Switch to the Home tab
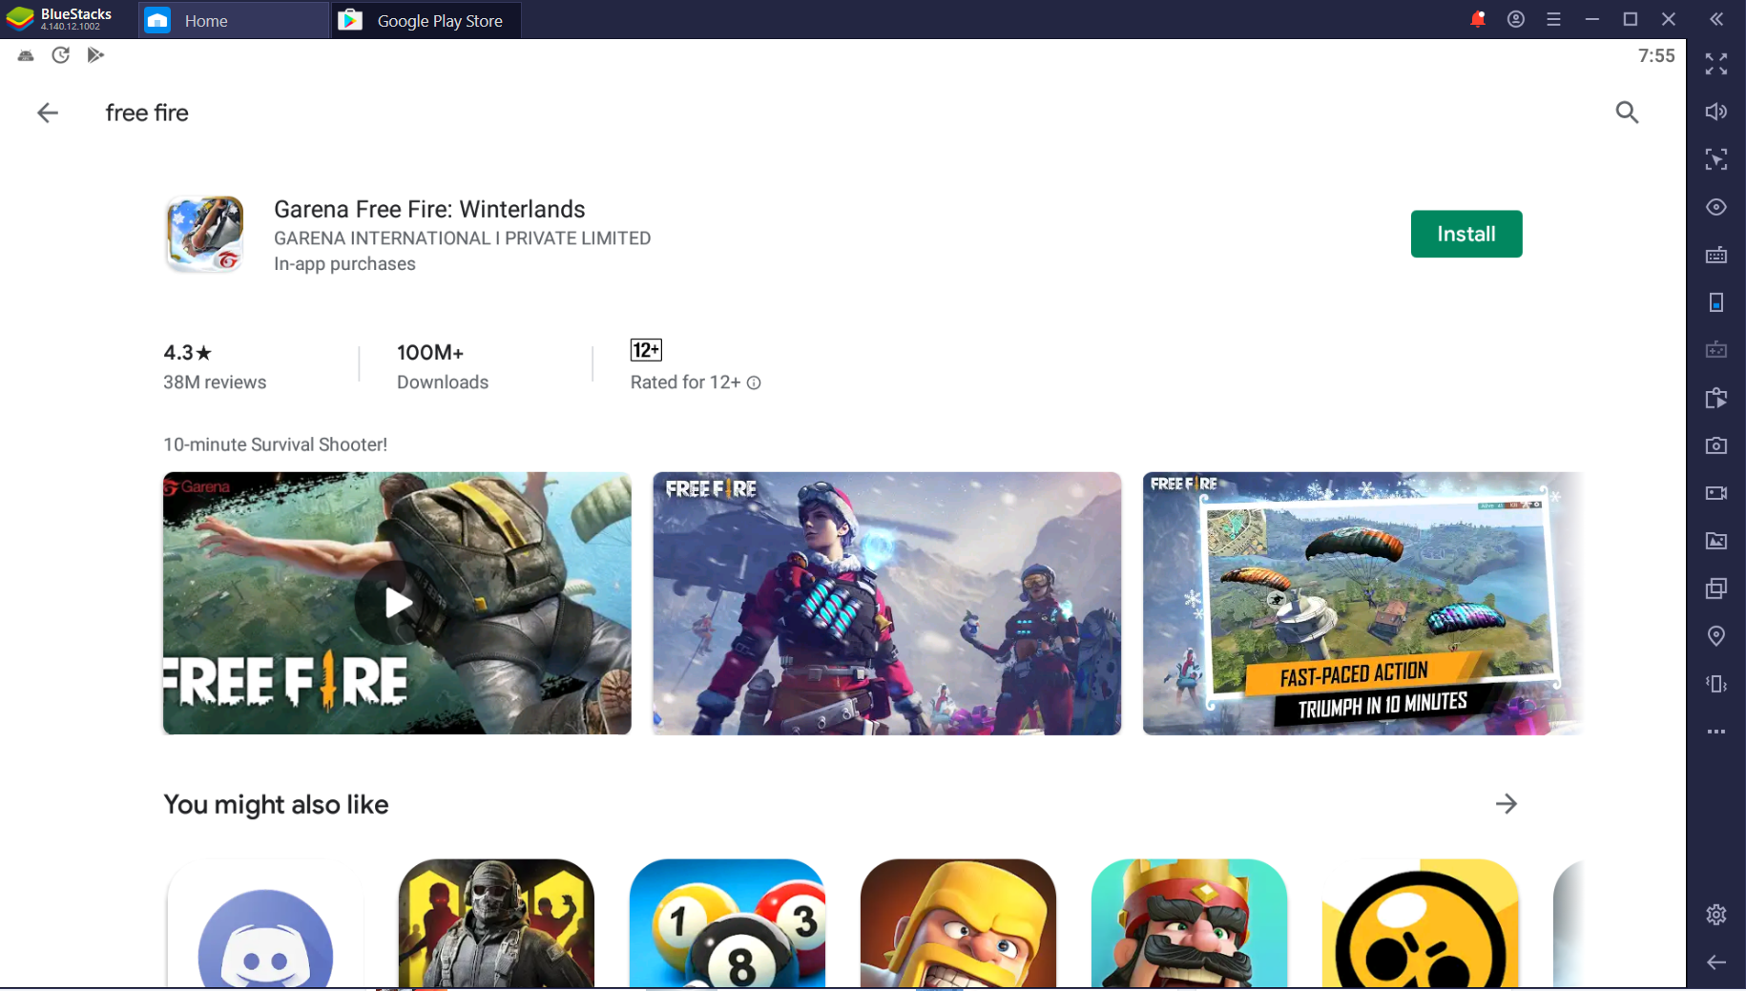This screenshot has height=991, width=1746. (x=234, y=20)
